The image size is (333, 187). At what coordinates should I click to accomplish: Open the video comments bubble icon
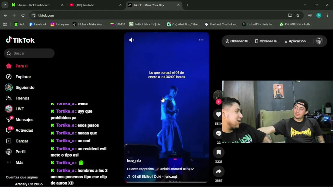pos(218,133)
